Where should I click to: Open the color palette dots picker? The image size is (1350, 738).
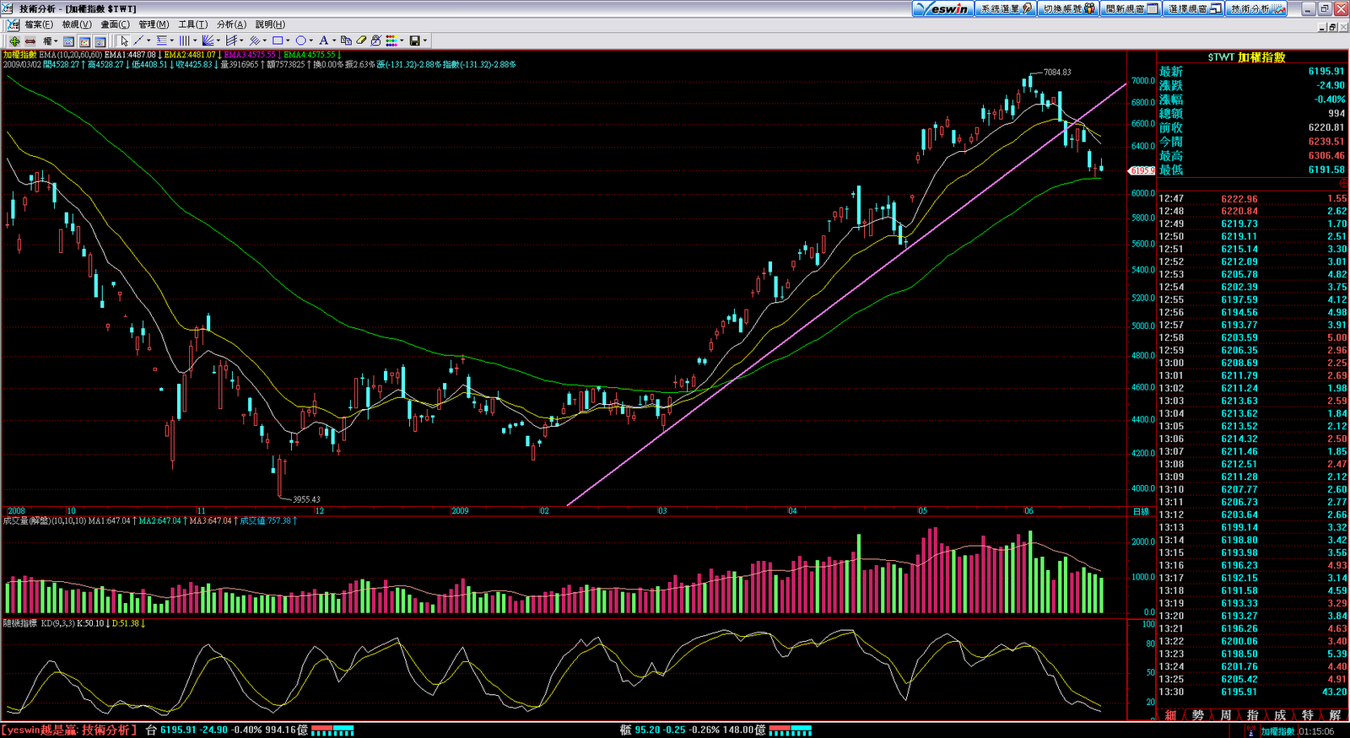point(391,40)
